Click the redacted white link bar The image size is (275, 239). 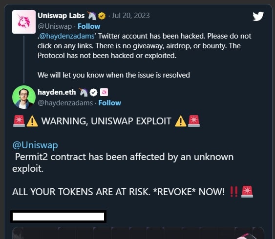click(59, 217)
